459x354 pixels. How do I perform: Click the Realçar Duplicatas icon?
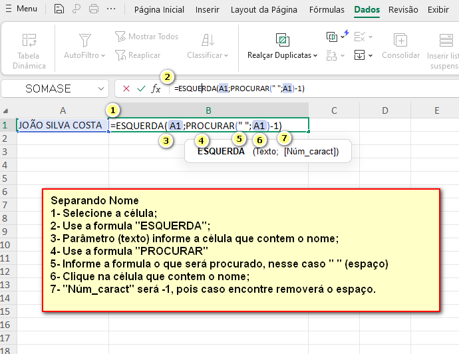coord(282,39)
